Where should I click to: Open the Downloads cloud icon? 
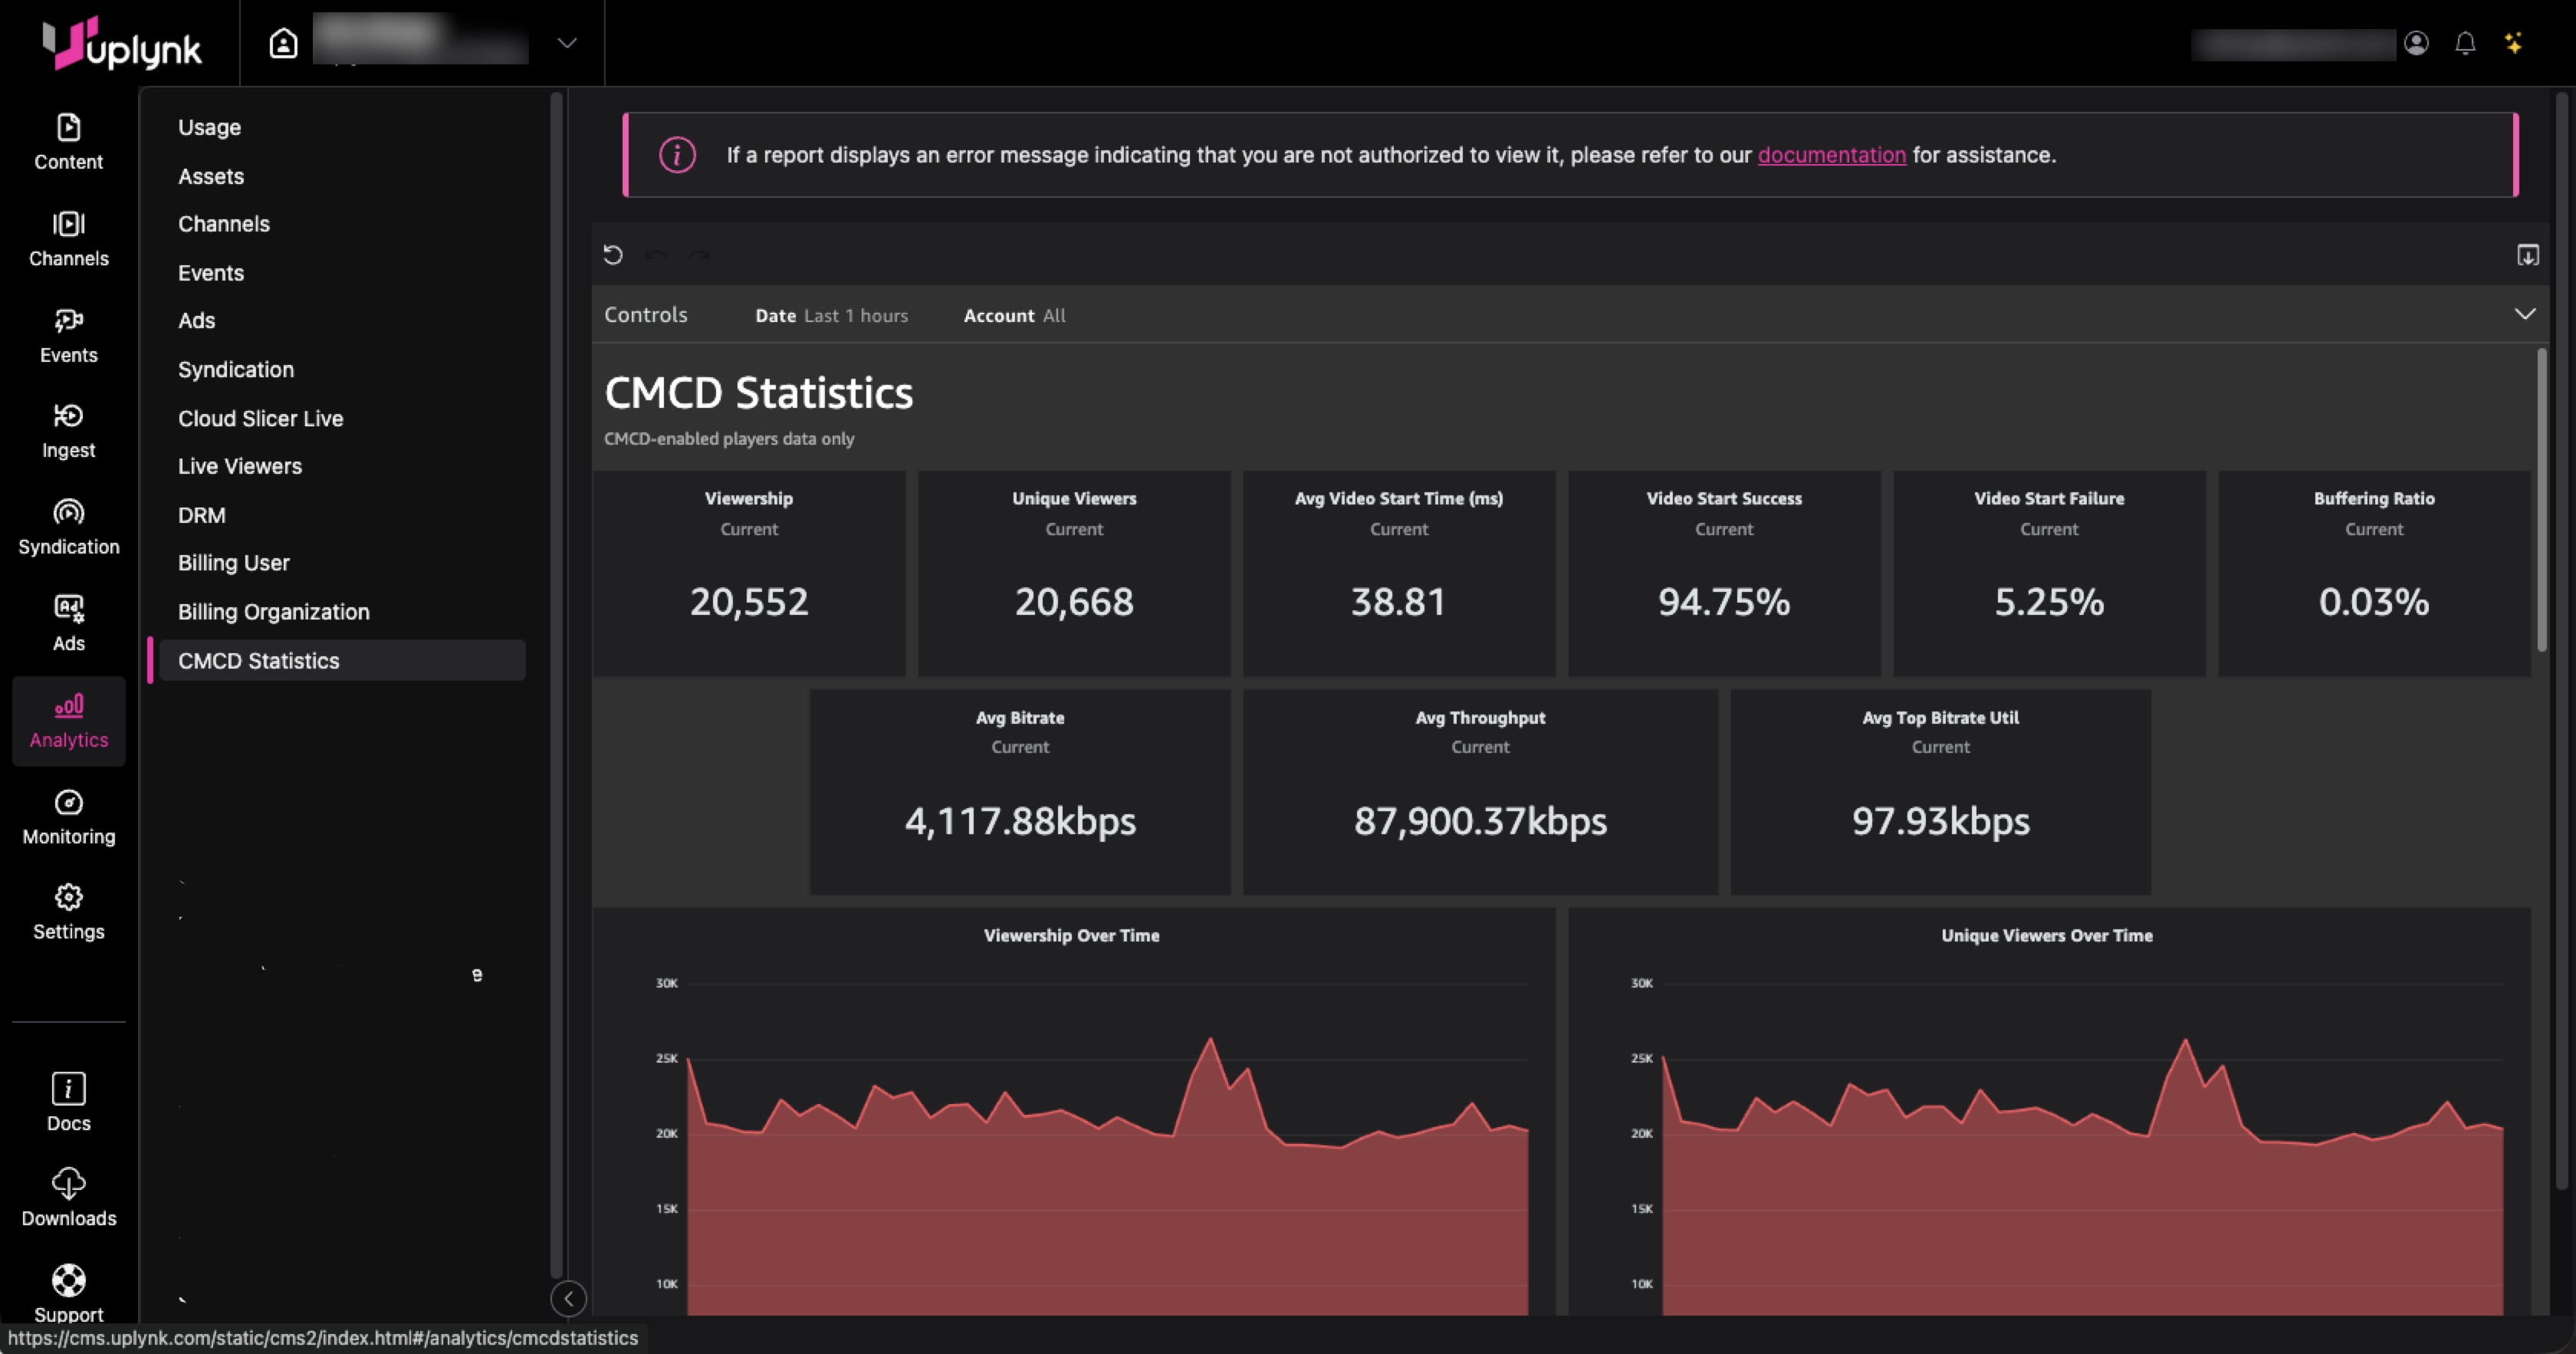pos(68,1184)
